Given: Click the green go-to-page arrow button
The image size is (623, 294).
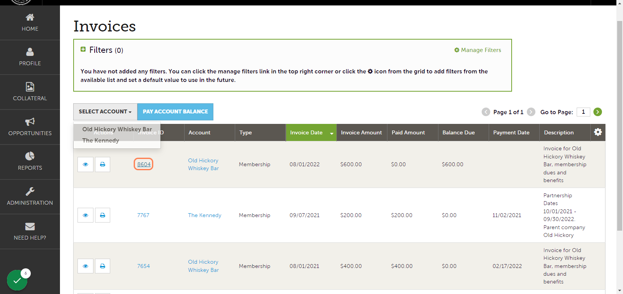Looking at the screenshot, I should (598, 112).
